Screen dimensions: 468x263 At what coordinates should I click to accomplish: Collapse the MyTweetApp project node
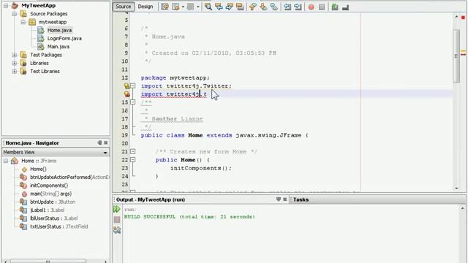click(6, 5)
